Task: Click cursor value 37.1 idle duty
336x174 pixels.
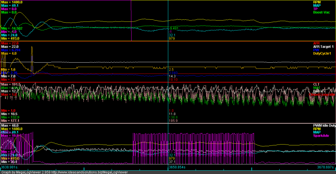Action: click(x=172, y=162)
